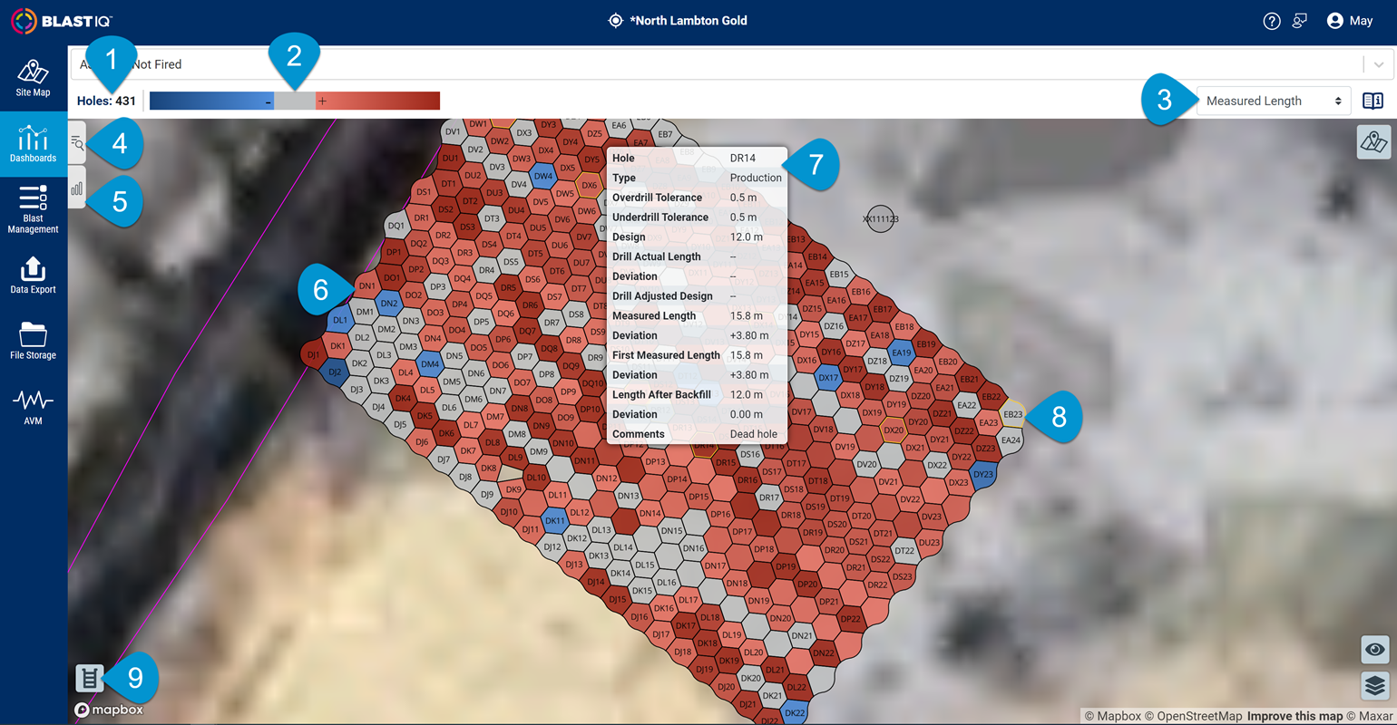Open the Data Export section

[x=33, y=274]
